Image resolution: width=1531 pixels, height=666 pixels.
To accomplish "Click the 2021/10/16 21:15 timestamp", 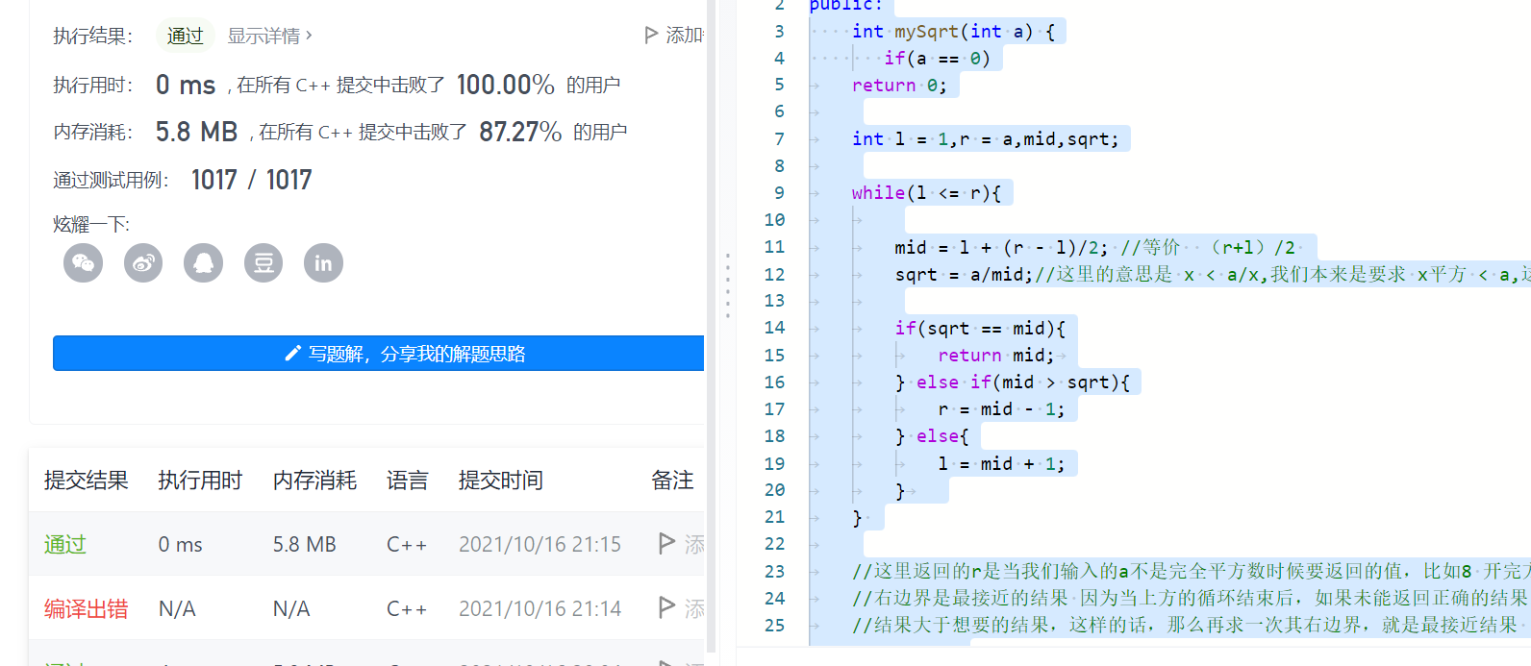I will coord(540,544).
